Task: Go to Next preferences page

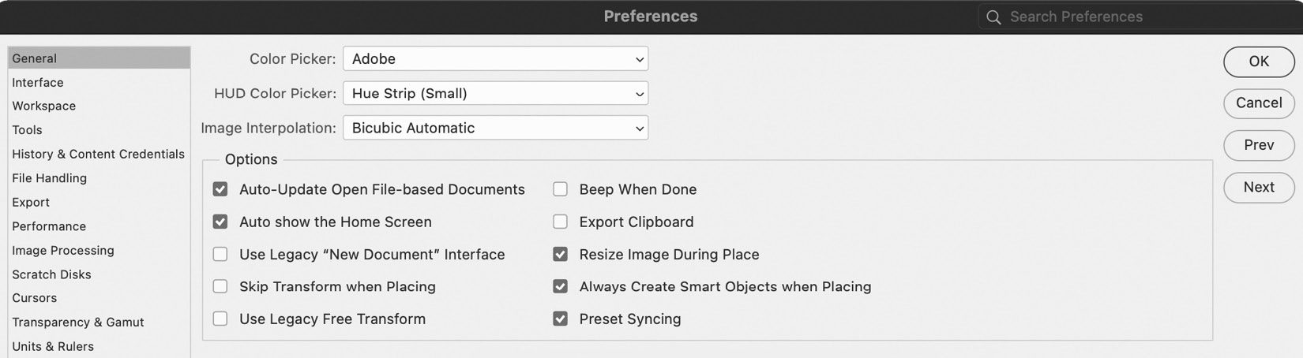Action: click(x=1259, y=188)
